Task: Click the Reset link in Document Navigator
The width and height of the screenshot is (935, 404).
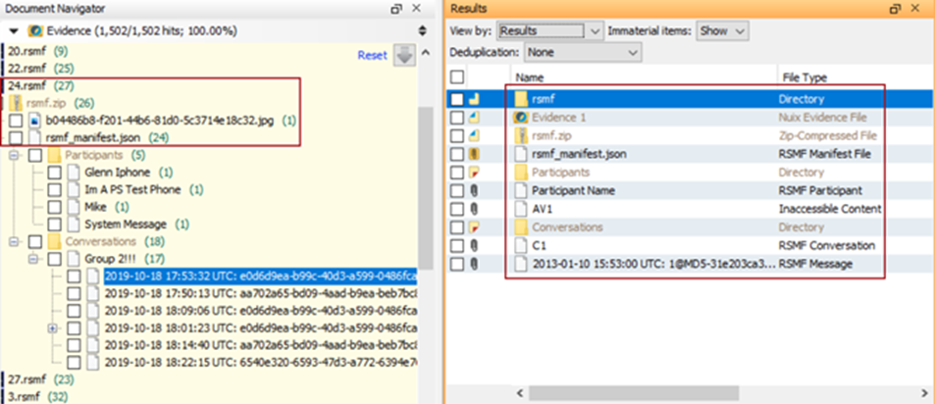Action: pyautogui.click(x=372, y=56)
